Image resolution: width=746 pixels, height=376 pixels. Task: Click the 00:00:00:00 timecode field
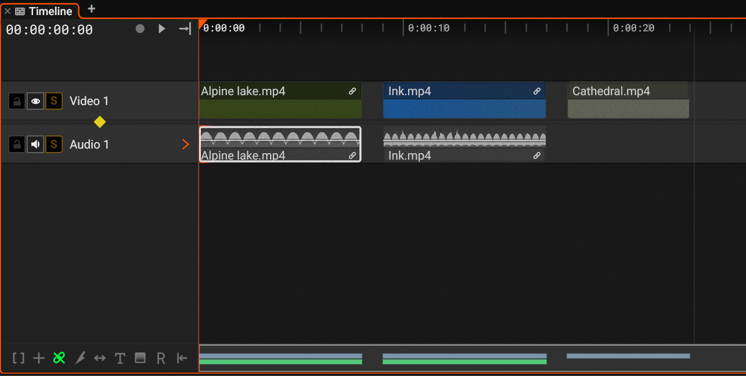pos(49,30)
